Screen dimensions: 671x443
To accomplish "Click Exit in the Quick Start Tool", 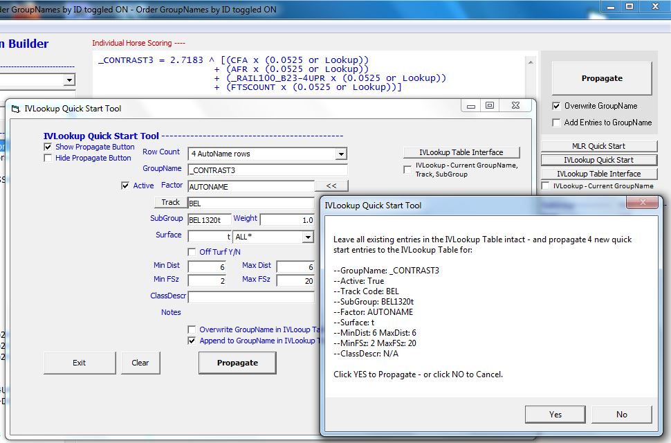I will tap(80, 363).
